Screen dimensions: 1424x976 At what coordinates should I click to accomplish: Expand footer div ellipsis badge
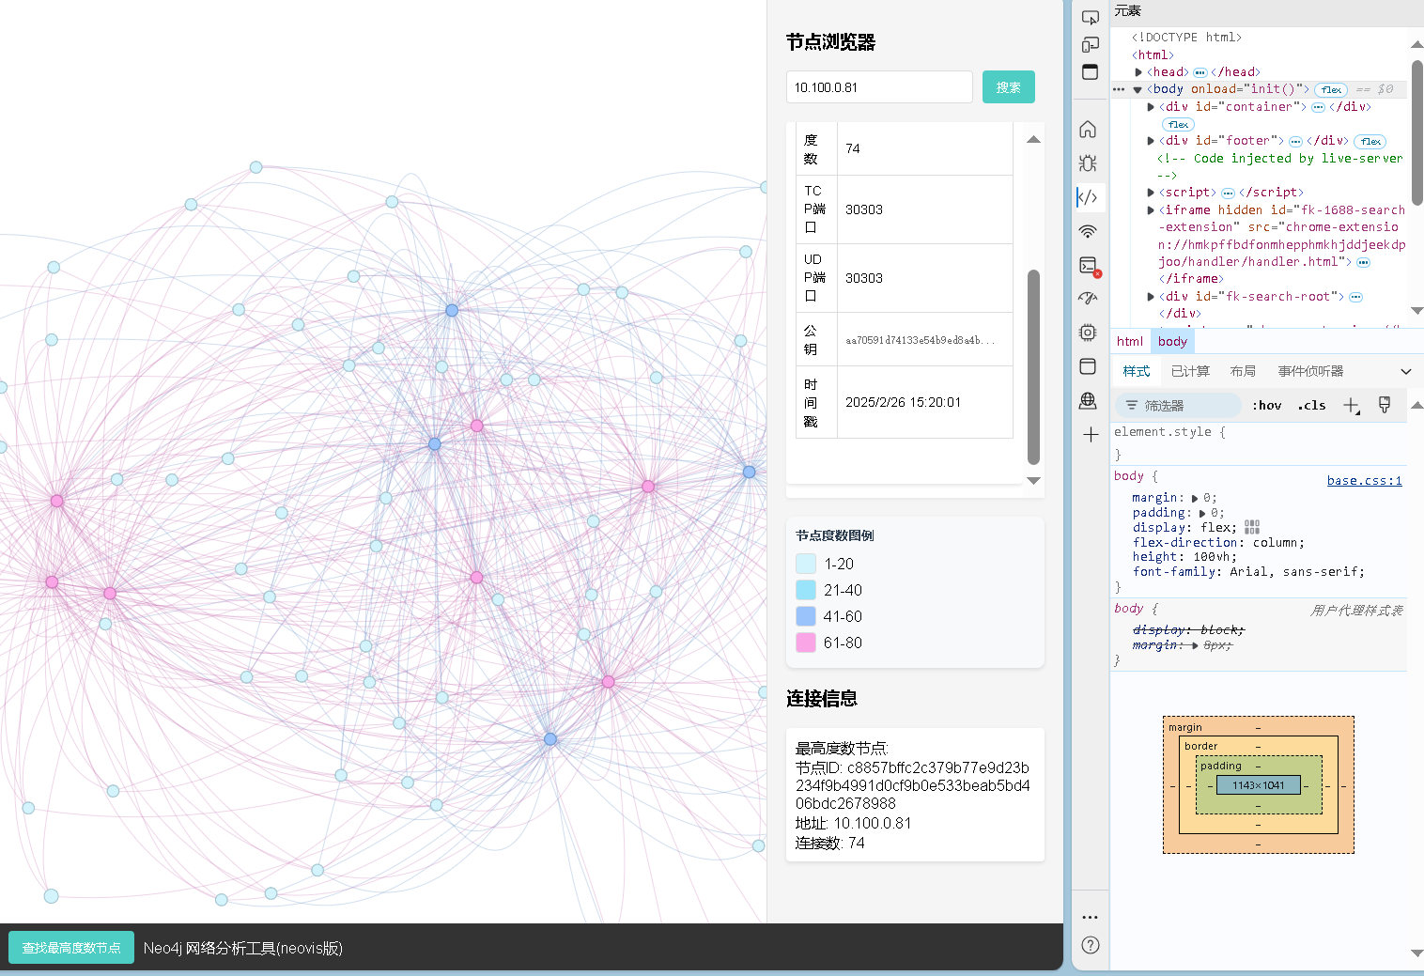[1295, 142]
